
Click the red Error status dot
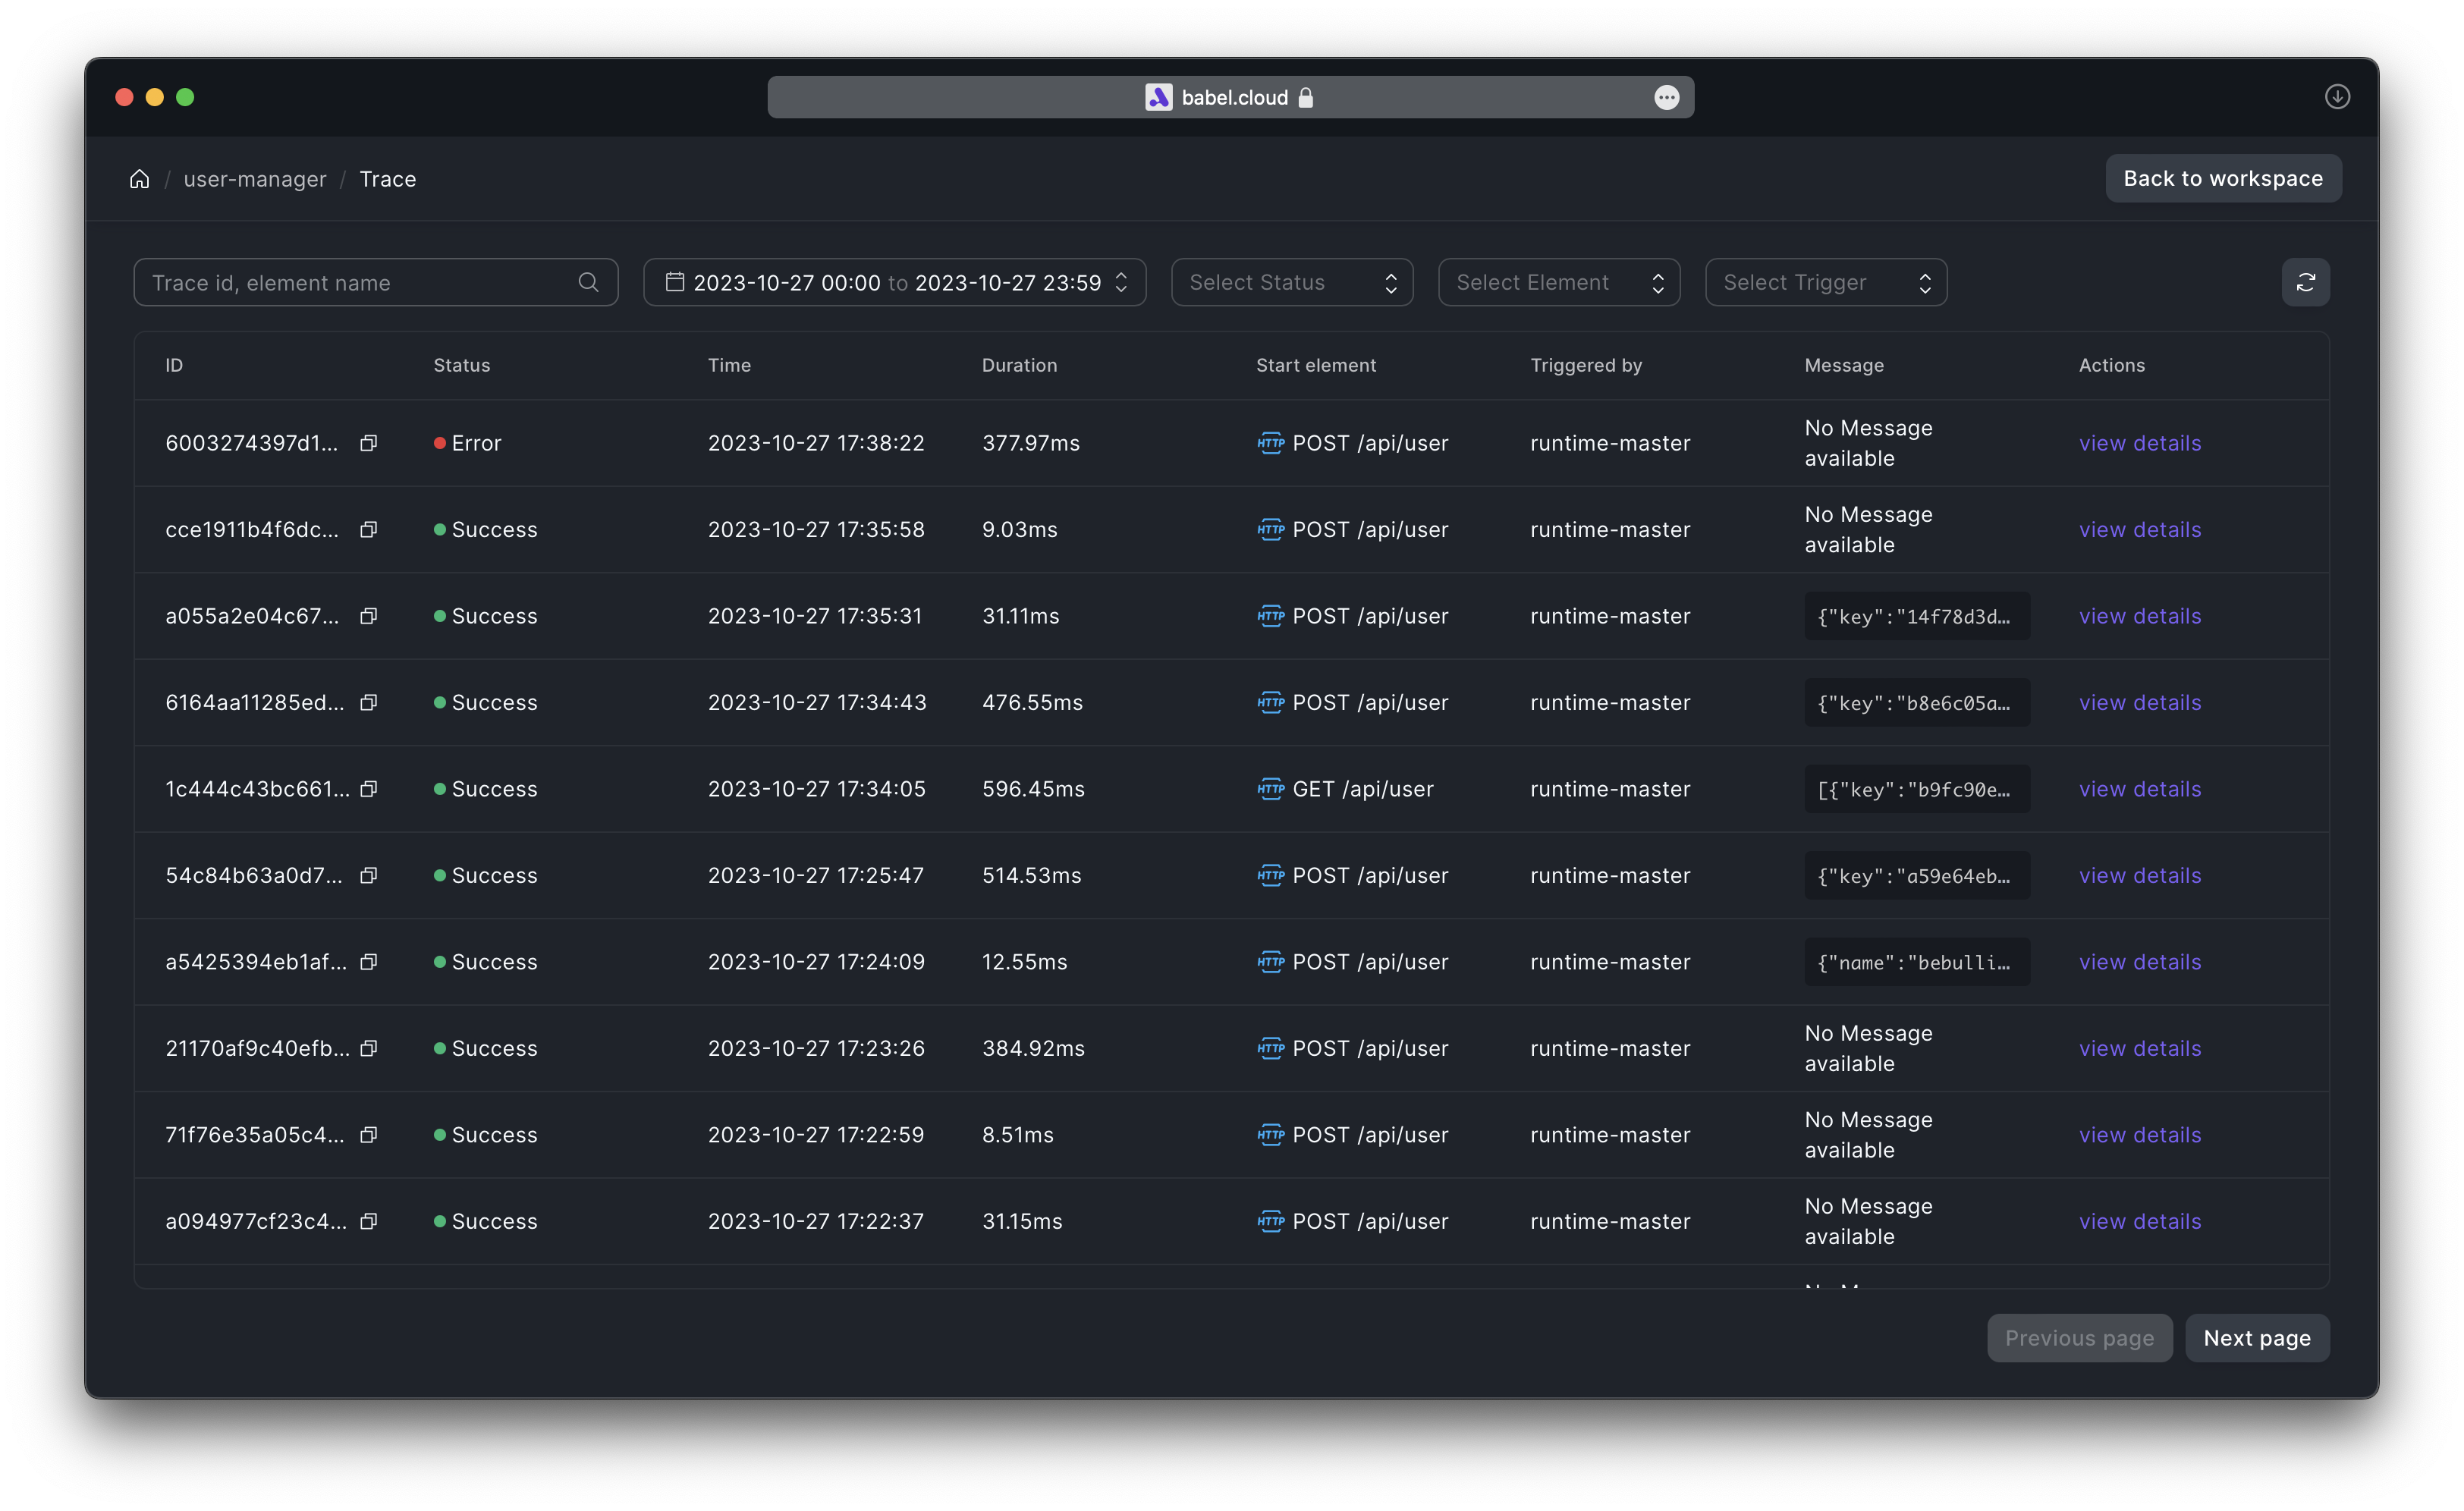439,443
